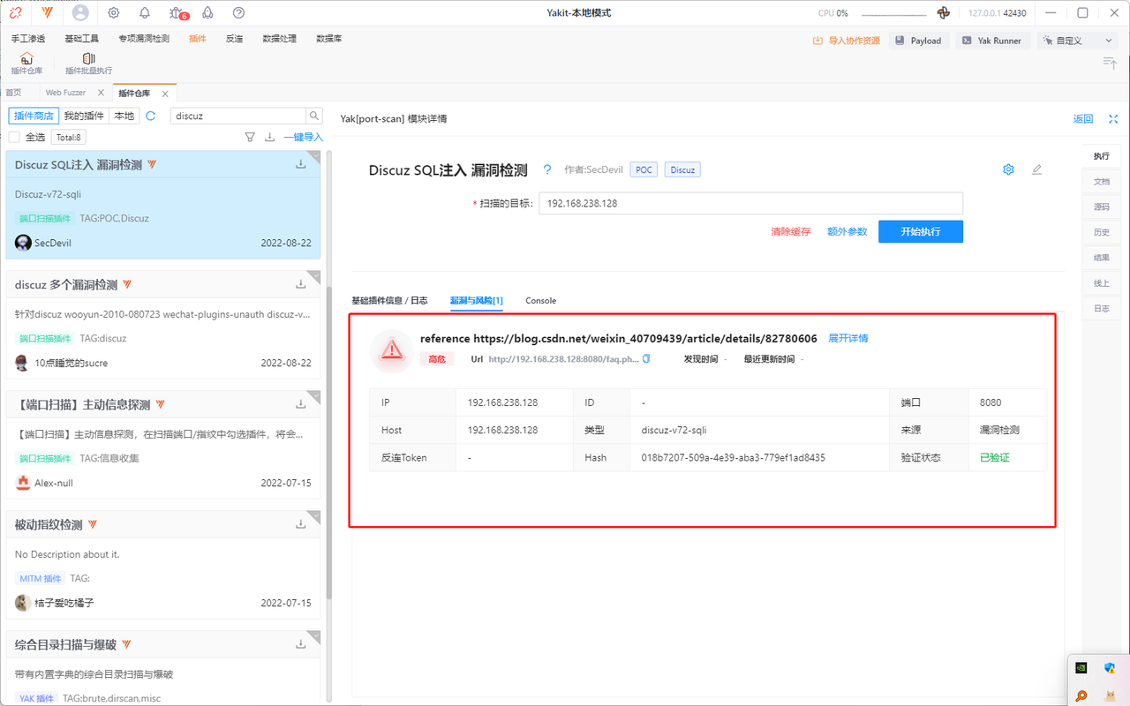Download the discuz 多个漏洞检测 plugin

pyautogui.click(x=301, y=284)
